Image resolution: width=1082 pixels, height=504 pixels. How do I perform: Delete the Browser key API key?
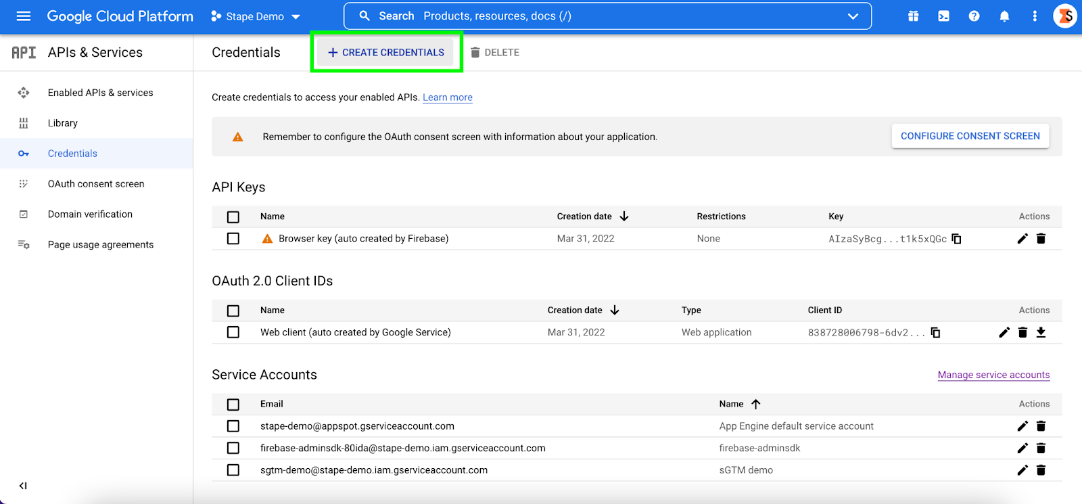coord(1041,239)
